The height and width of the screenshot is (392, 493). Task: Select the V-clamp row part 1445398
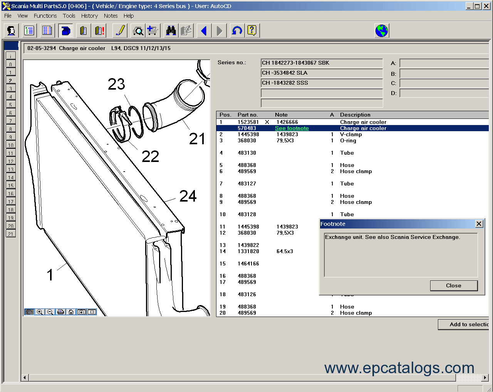248,134
